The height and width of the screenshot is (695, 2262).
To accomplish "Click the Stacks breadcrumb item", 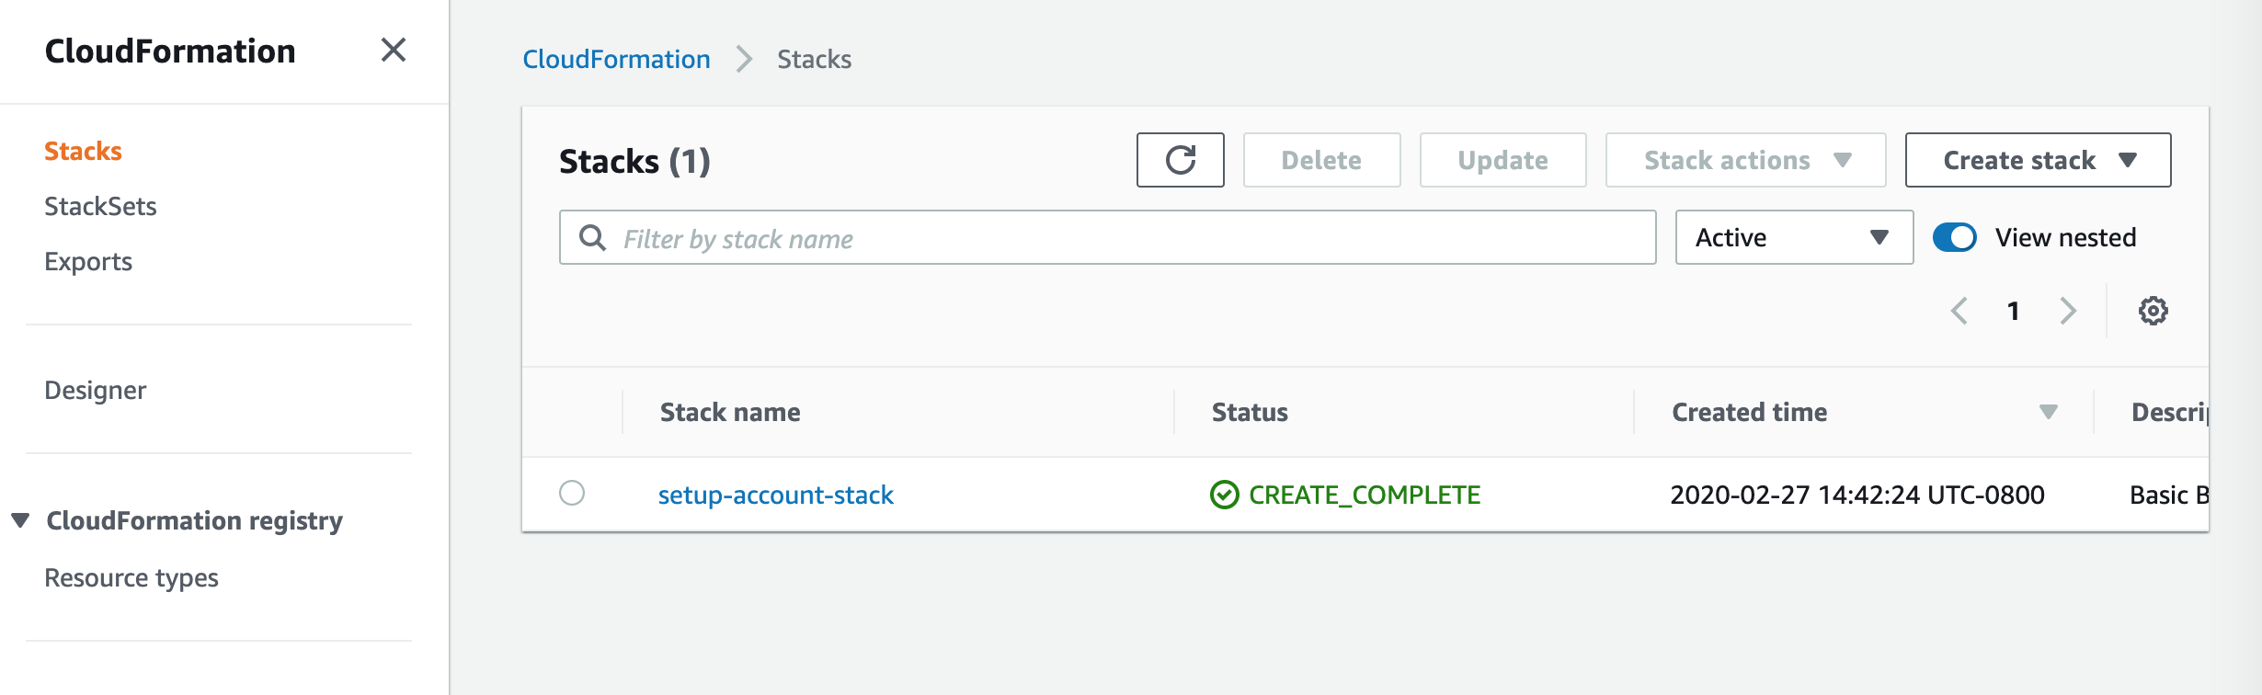I will point(814,59).
